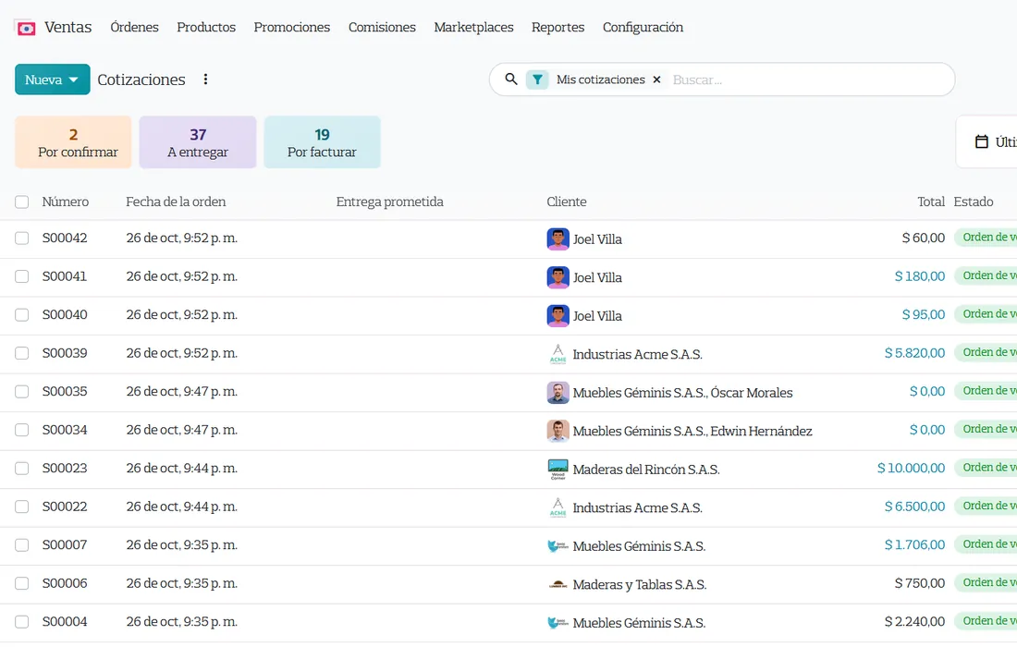Click the Orden de venta status of S00042
This screenshot has width=1017, height=647.
986,238
